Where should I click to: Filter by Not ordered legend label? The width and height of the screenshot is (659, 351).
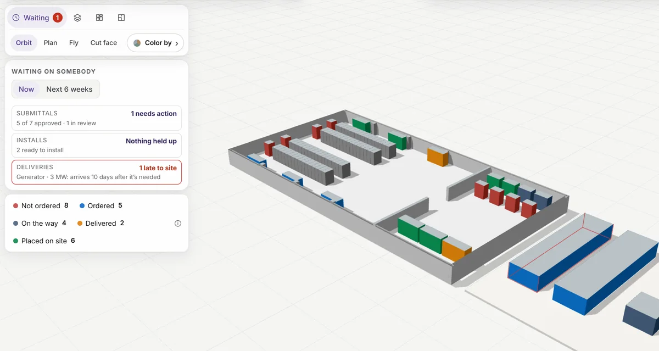(x=41, y=206)
